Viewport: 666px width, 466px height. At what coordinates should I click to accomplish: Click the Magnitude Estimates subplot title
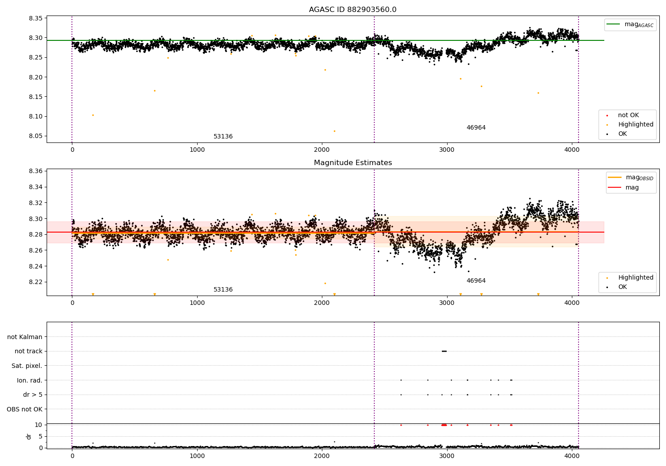(353, 163)
